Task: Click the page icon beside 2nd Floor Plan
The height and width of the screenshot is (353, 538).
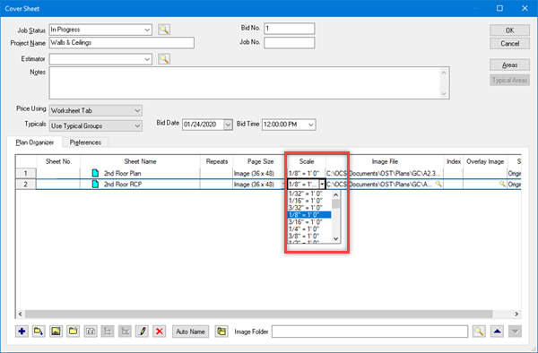Action: [95, 173]
